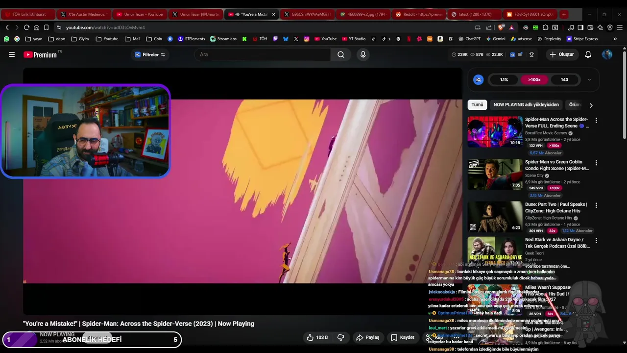Open Brave shields lion icon
This screenshot has width=627, height=353.
(x=501, y=27)
